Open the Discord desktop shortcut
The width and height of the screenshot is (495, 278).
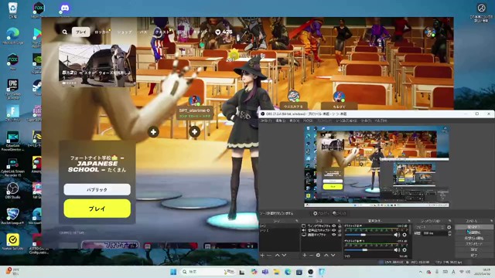point(65,8)
